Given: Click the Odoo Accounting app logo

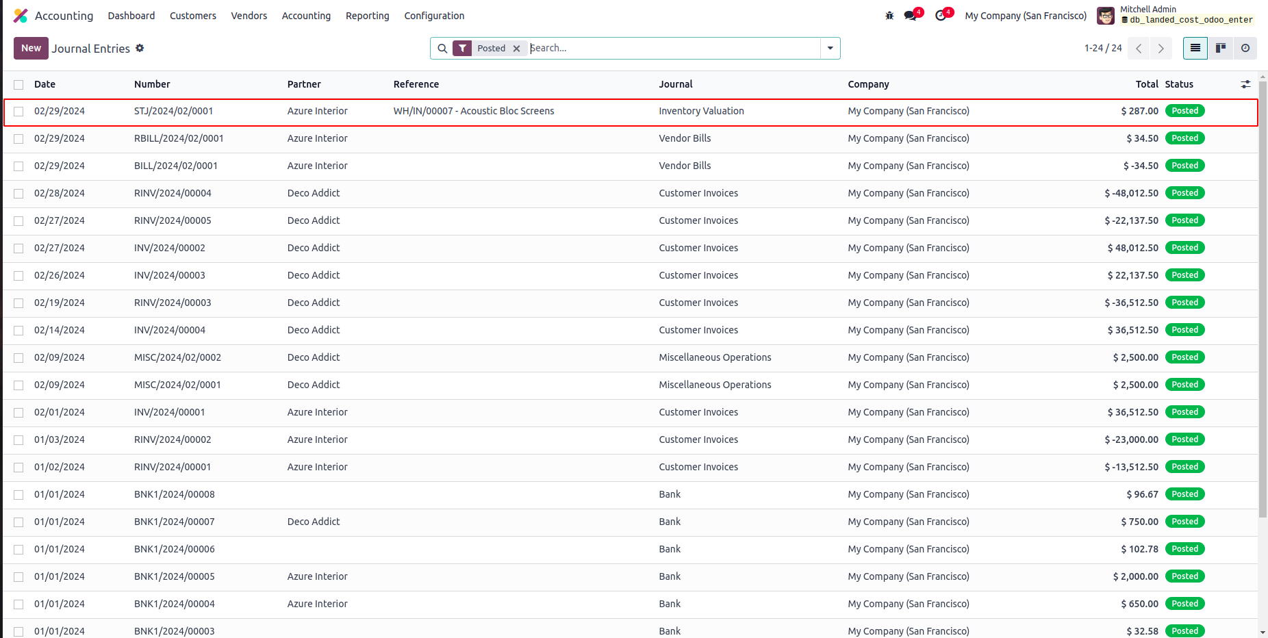Looking at the screenshot, I should [x=21, y=16].
